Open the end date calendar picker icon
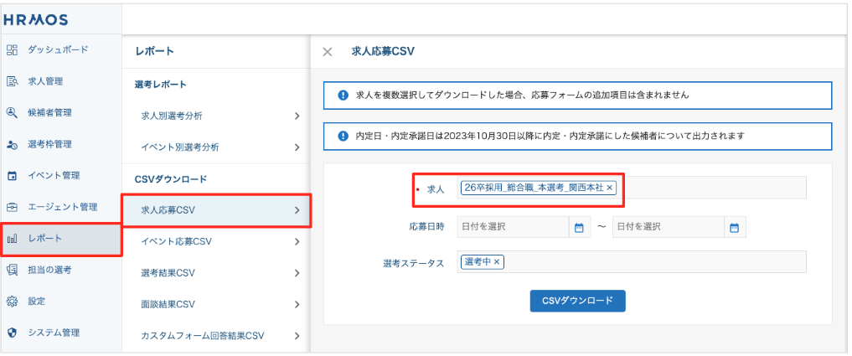This screenshot has width=852, height=356. point(734,227)
